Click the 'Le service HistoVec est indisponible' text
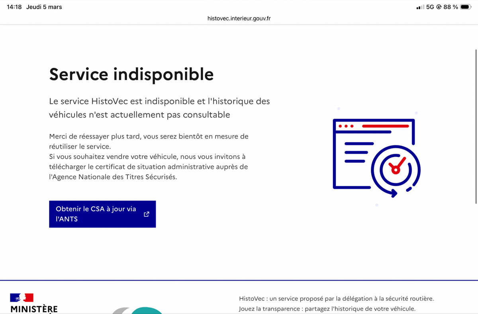Image resolution: width=478 pixels, height=314 pixels. coord(159,108)
